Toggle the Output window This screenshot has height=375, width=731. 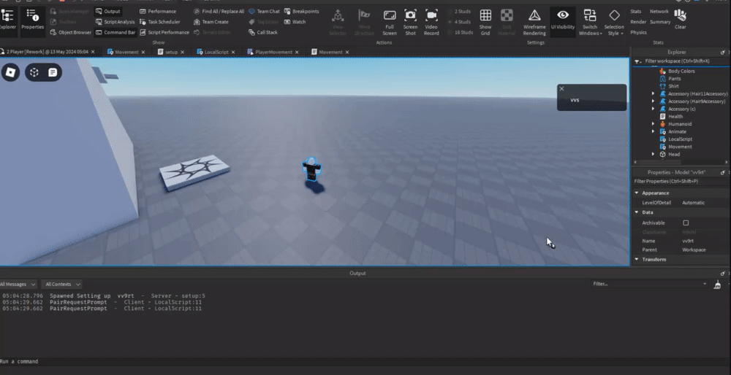click(108, 11)
